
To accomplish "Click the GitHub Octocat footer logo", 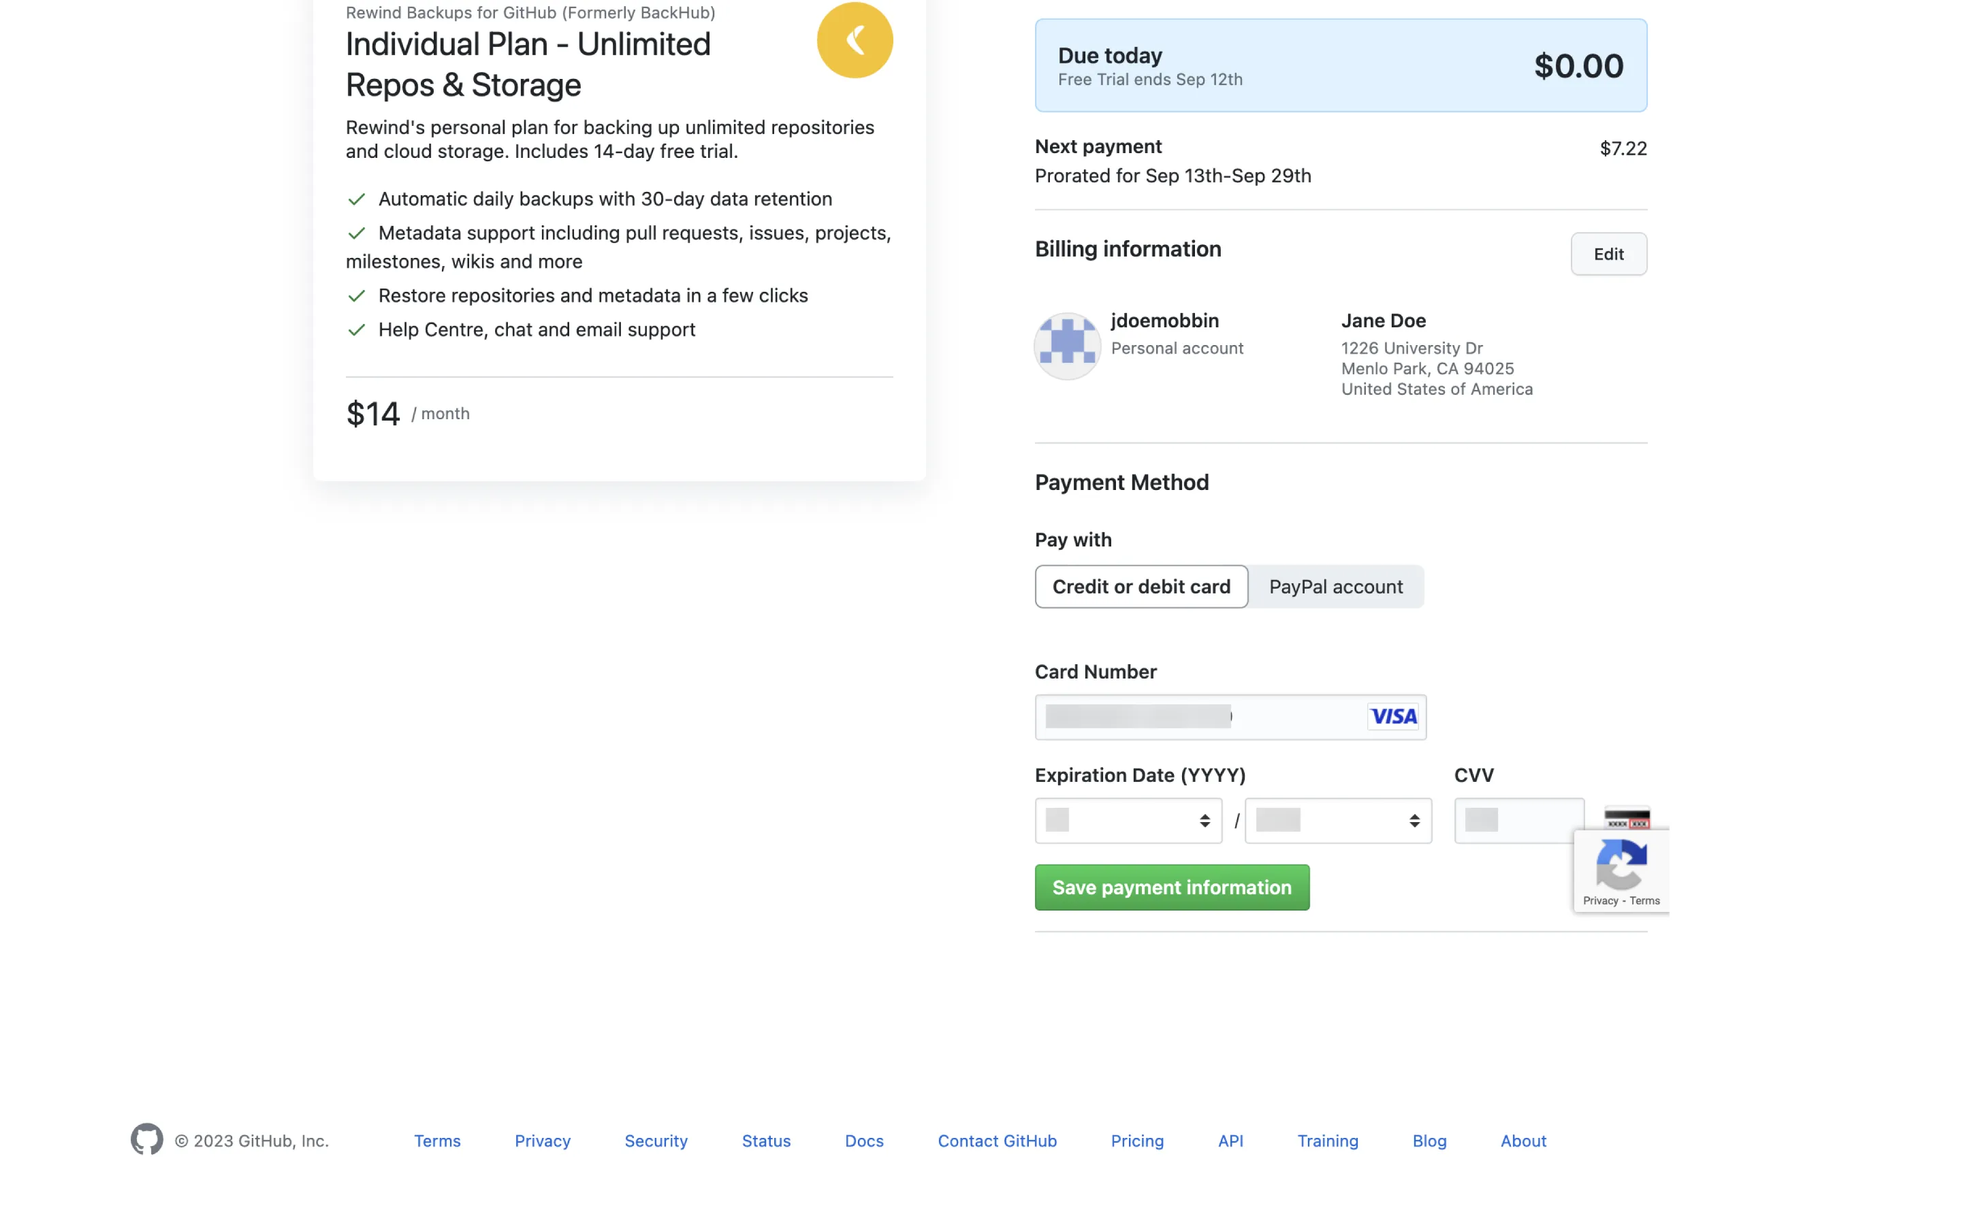I will [146, 1139].
